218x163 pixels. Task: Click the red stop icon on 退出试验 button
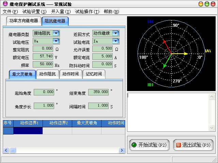click(178, 145)
